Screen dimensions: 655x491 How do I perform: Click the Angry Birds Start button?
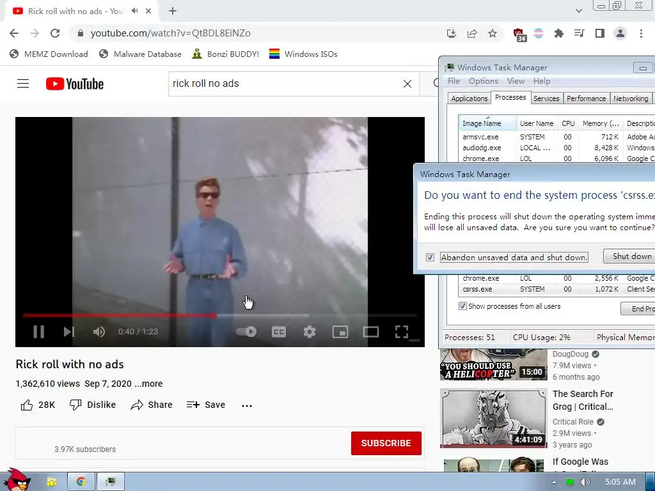(x=17, y=480)
